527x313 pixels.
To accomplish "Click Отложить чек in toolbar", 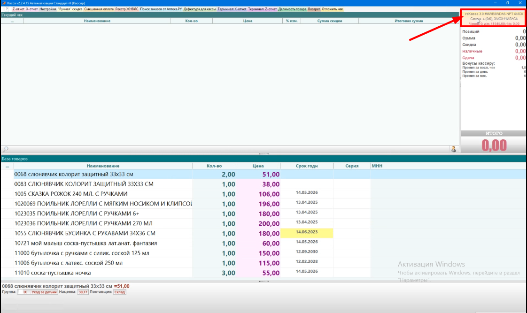I will click(x=333, y=9).
